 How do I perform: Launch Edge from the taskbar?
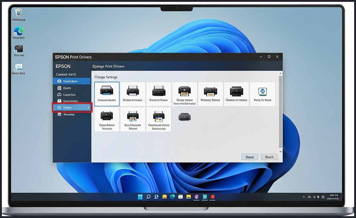coord(172,197)
